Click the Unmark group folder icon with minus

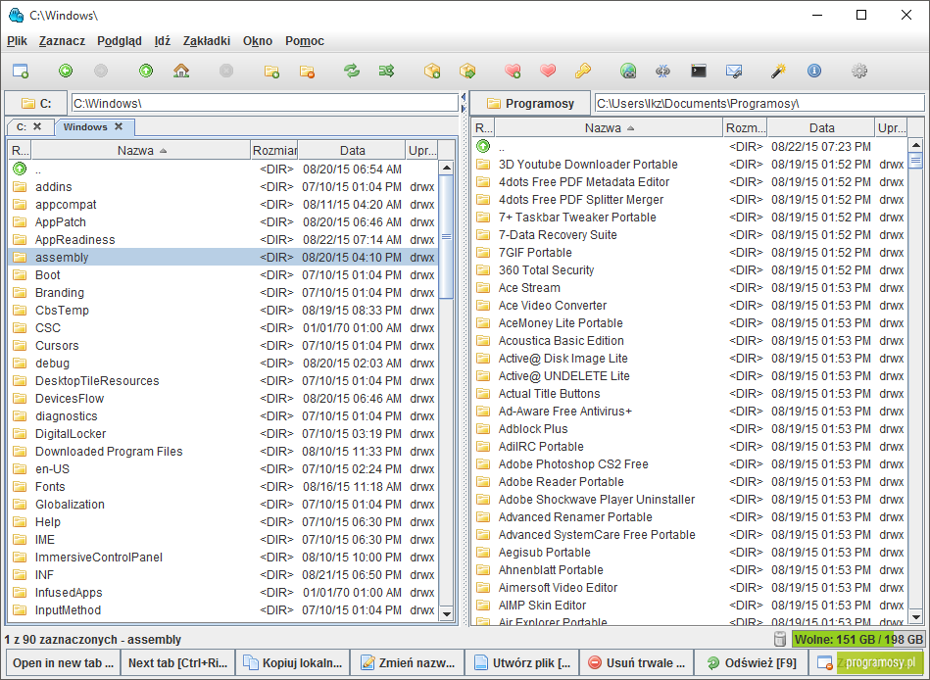tap(307, 72)
